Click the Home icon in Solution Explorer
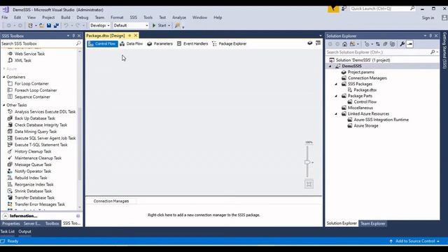This screenshot has height=252, width=448. tap(345, 44)
